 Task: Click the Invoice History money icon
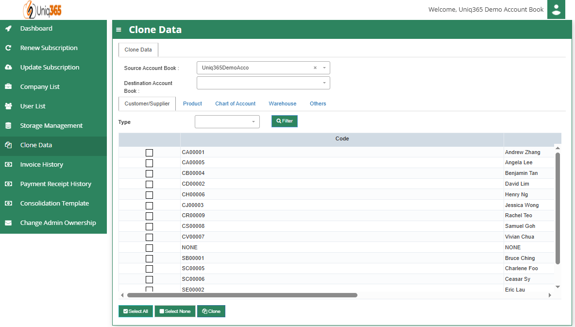(x=8, y=164)
